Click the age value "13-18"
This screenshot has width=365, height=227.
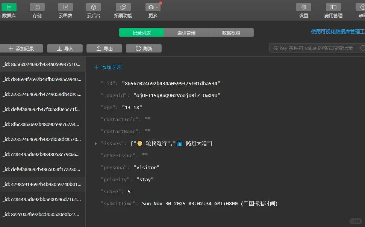tap(132, 108)
